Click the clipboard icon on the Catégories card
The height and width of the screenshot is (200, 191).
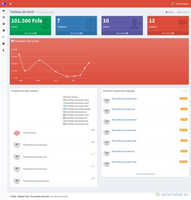coord(91,23)
